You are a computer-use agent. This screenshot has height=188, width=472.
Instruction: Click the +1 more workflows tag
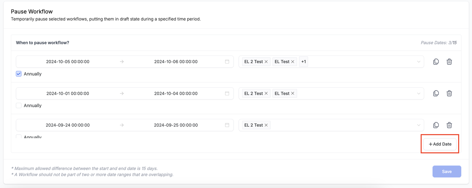coord(304,62)
